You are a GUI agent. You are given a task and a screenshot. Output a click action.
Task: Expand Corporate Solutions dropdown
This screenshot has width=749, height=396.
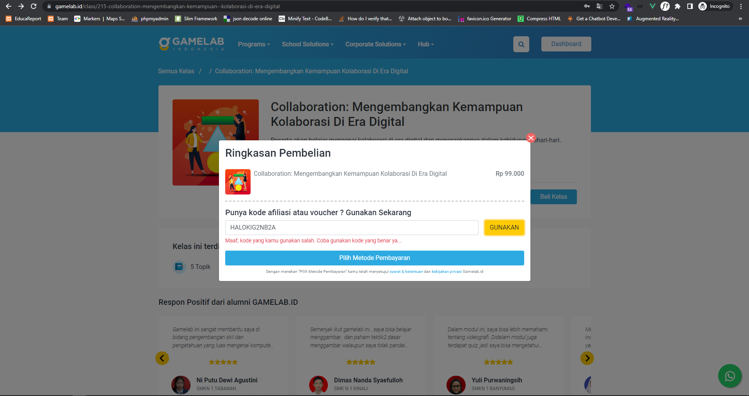375,44
